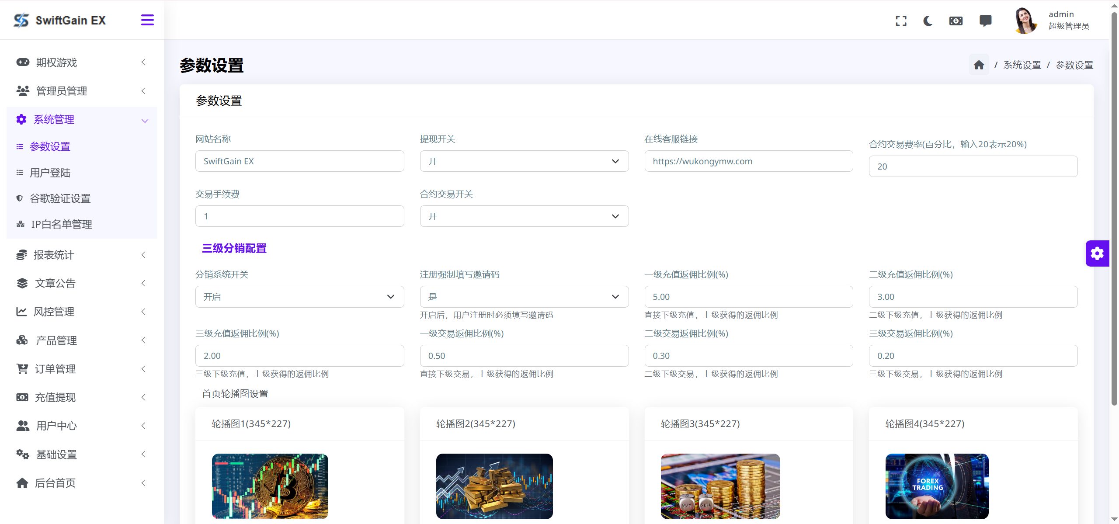Toggle fullscreen mode from the top bar
The height and width of the screenshot is (524, 1119).
901,21
